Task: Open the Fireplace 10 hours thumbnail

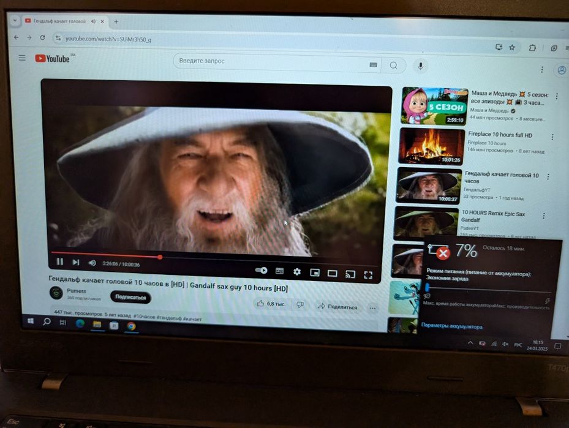Action: pos(432,146)
